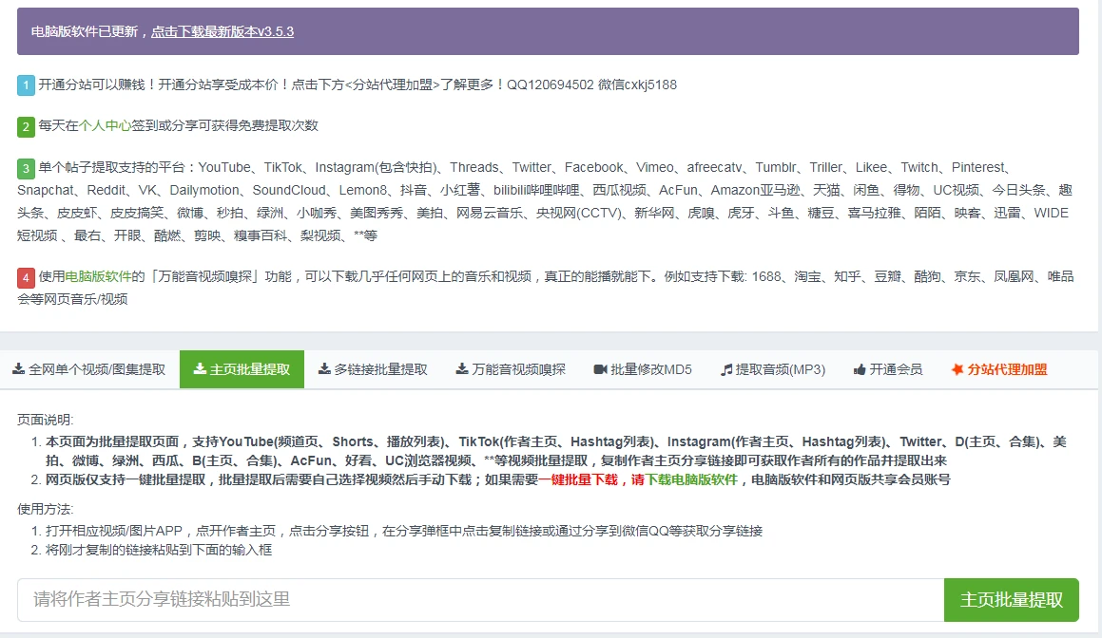The width and height of the screenshot is (1102, 638).
Task: Click the 电脑版软件已更新 banner text
Action: [x=85, y=31]
